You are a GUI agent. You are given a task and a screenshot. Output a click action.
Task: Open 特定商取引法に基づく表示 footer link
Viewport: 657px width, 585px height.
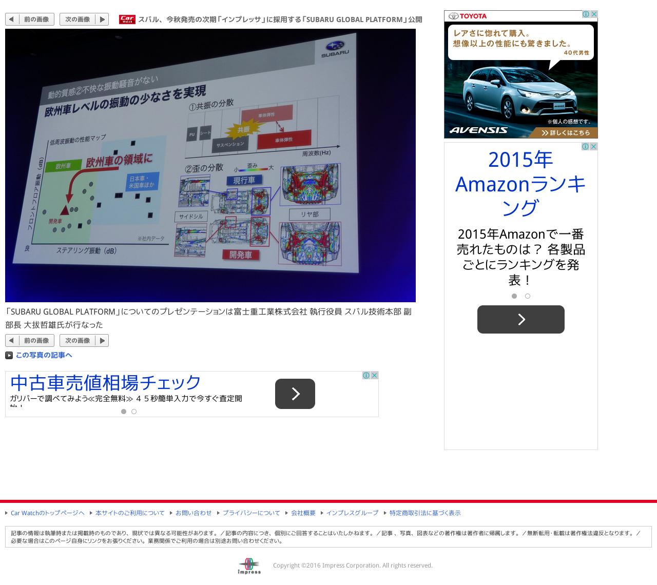[x=425, y=513]
